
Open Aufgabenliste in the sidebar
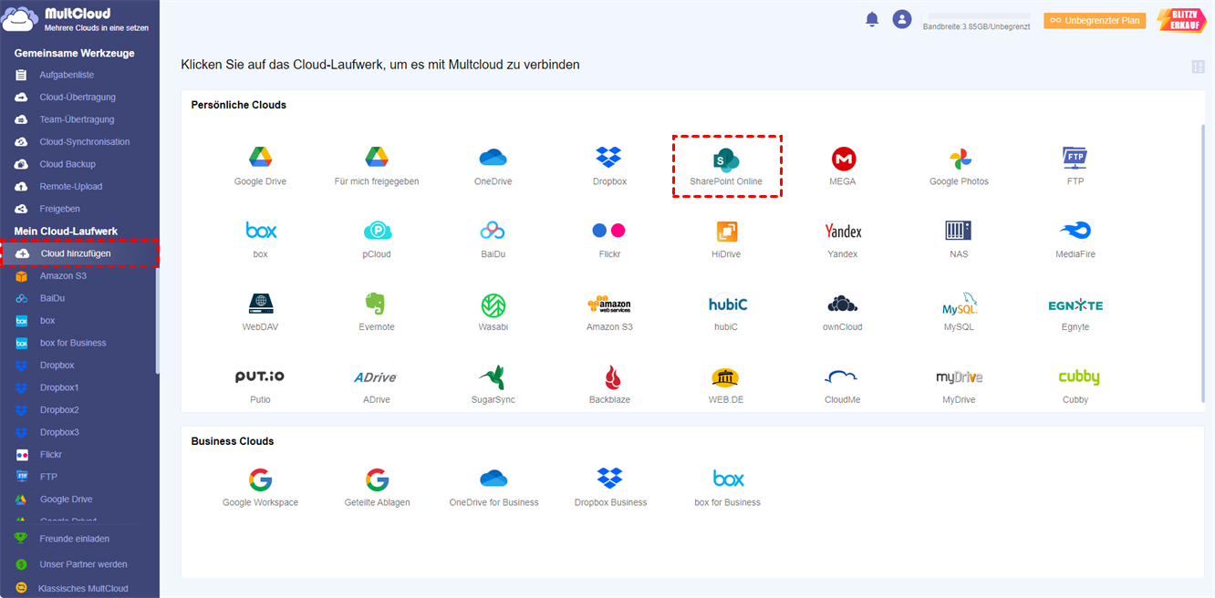click(x=67, y=75)
